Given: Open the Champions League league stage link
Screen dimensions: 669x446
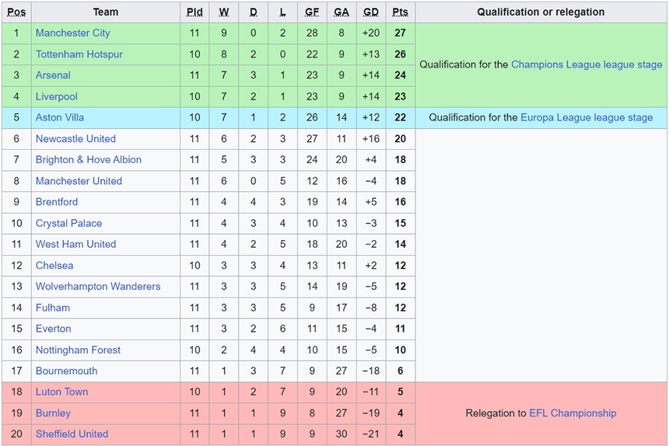Looking at the screenshot, I should [x=587, y=64].
